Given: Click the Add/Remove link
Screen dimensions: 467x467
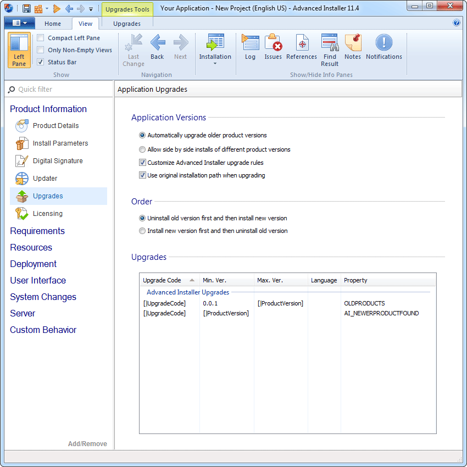Looking at the screenshot, I should point(87,444).
